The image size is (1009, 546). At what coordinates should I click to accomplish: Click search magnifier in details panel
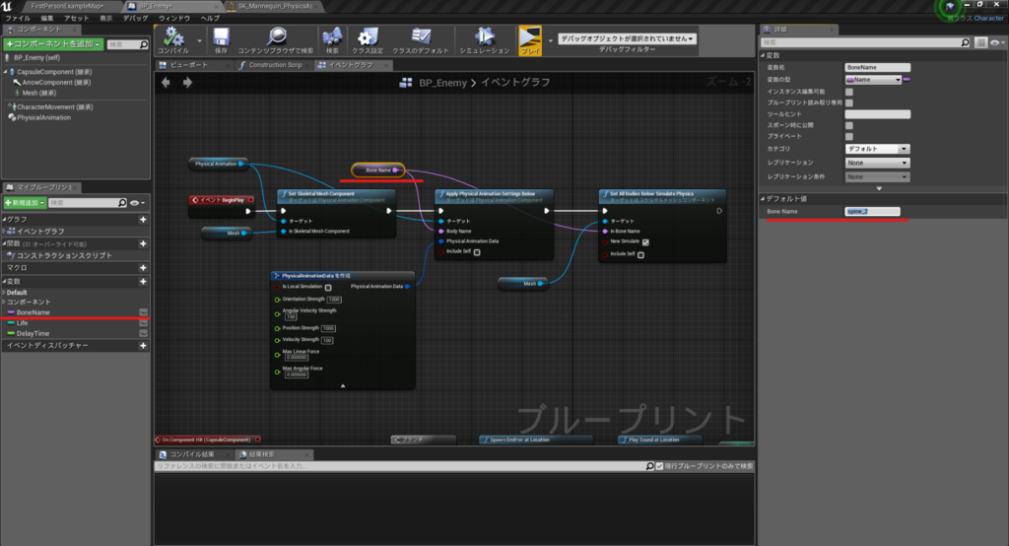(x=966, y=42)
